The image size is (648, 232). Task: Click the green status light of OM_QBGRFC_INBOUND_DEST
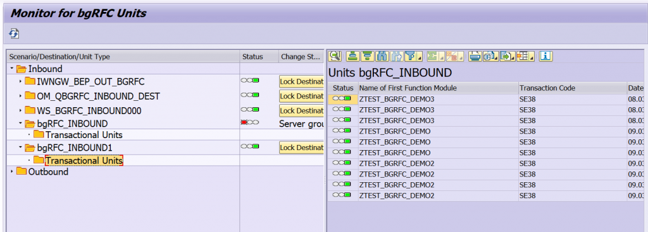(256, 95)
